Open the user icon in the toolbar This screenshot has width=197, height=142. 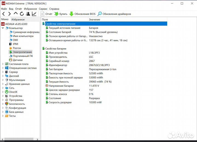click(x=28, y=14)
